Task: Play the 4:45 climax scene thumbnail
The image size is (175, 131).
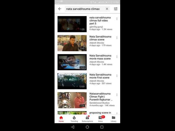Action: [x=72, y=43]
